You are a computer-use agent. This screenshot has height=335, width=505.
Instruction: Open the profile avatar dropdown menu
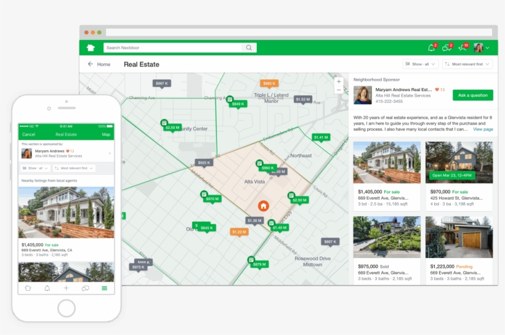click(x=482, y=47)
